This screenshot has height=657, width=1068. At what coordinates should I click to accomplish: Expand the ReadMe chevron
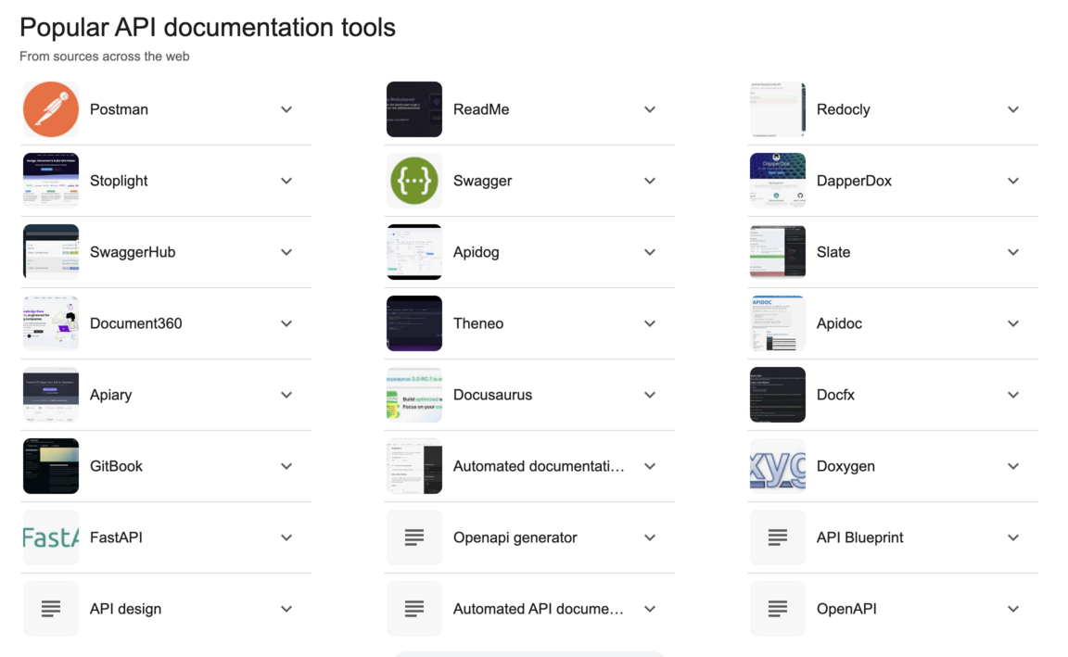(650, 109)
